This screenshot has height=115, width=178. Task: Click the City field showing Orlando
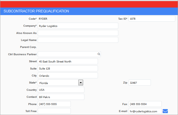(68, 76)
